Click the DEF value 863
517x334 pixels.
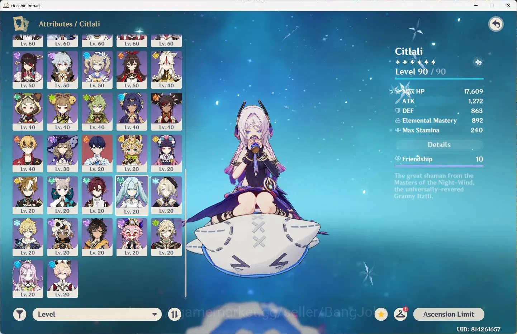pos(477,111)
